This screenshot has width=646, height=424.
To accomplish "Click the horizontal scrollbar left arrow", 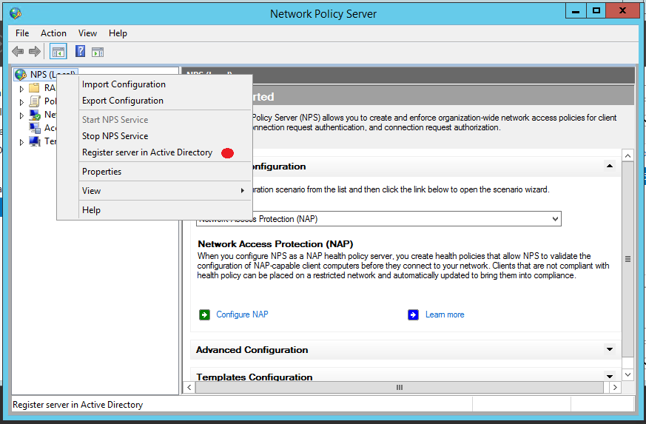I will pyautogui.click(x=189, y=387).
